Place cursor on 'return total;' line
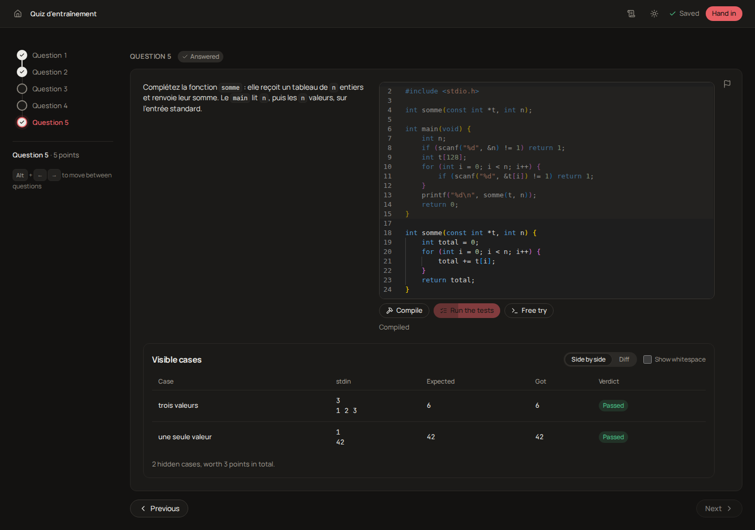The width and height of the screenshot is (755, 530). tap(448, 280)
